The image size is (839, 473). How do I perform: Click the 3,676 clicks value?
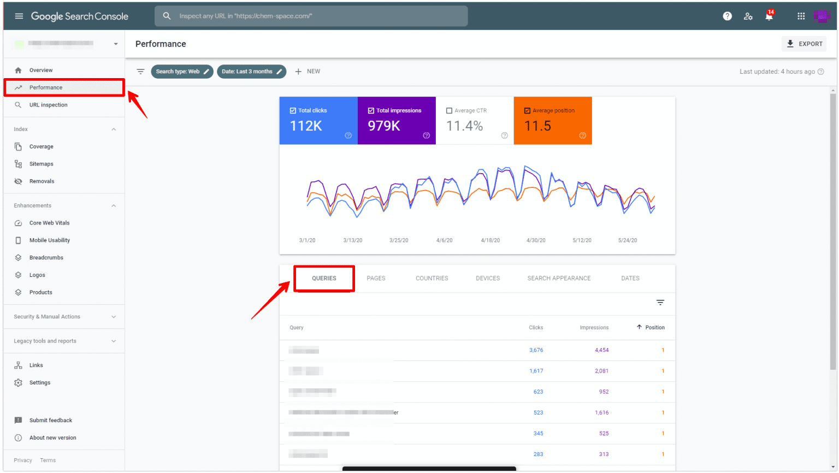536,350
